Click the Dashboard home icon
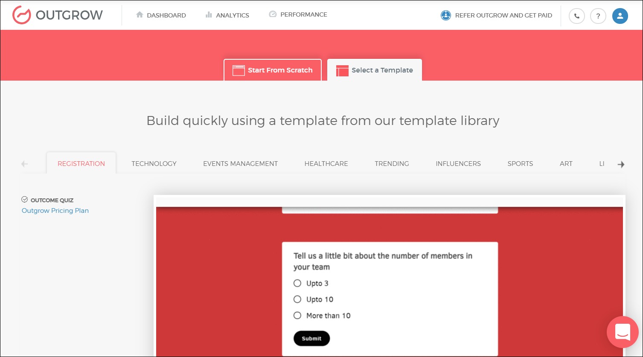The width and height of the screenshot is (643, 357). 140,15
